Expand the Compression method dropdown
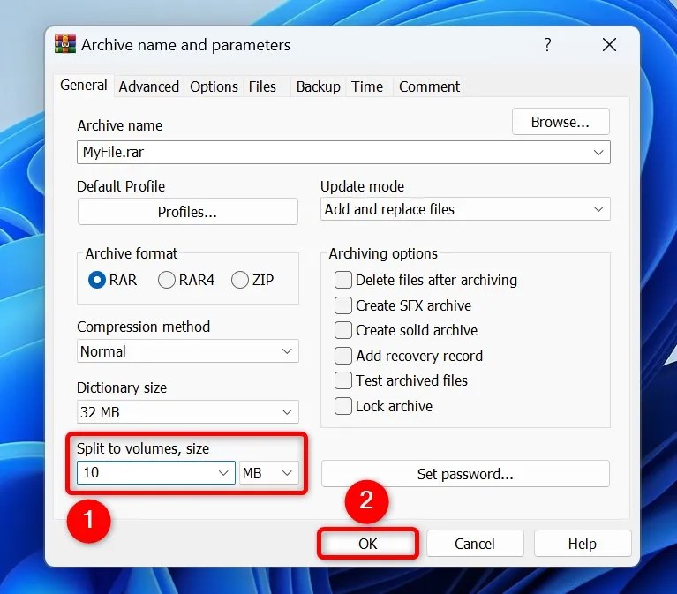This screenshot has width=677, height=594. point(188,351)
